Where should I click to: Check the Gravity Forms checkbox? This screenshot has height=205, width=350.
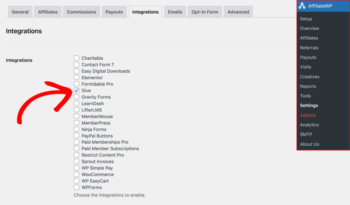click(x=77, y=97)
